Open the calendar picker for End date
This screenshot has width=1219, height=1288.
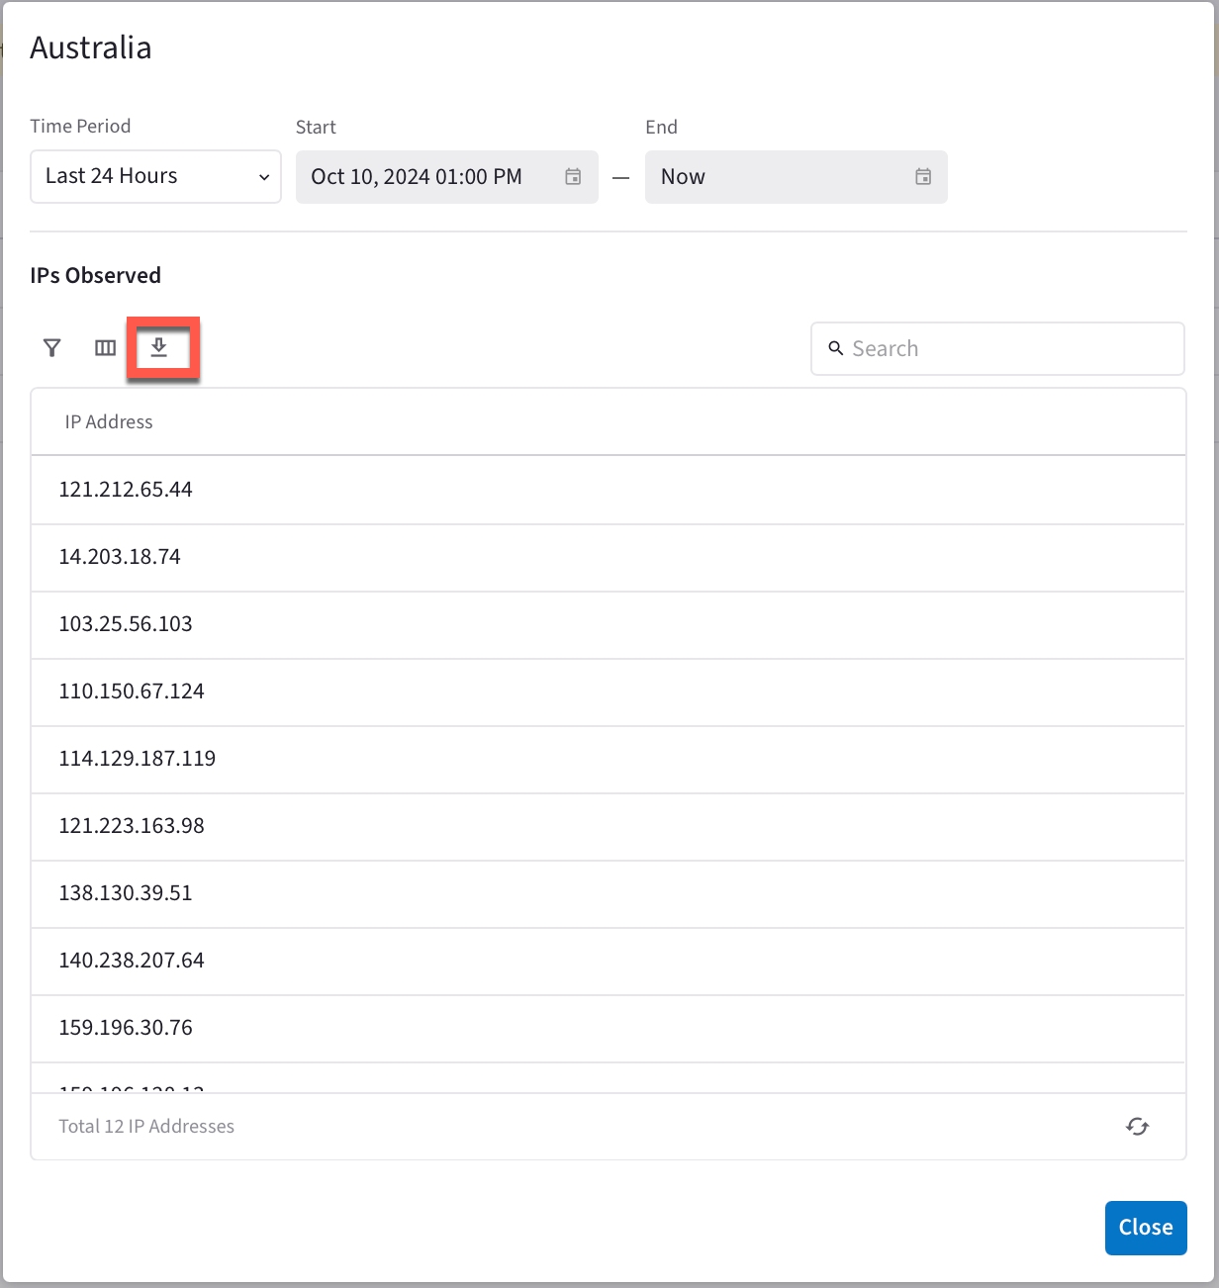click(922, 177)
